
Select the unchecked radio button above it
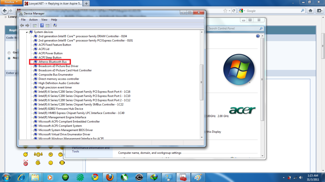10,53
